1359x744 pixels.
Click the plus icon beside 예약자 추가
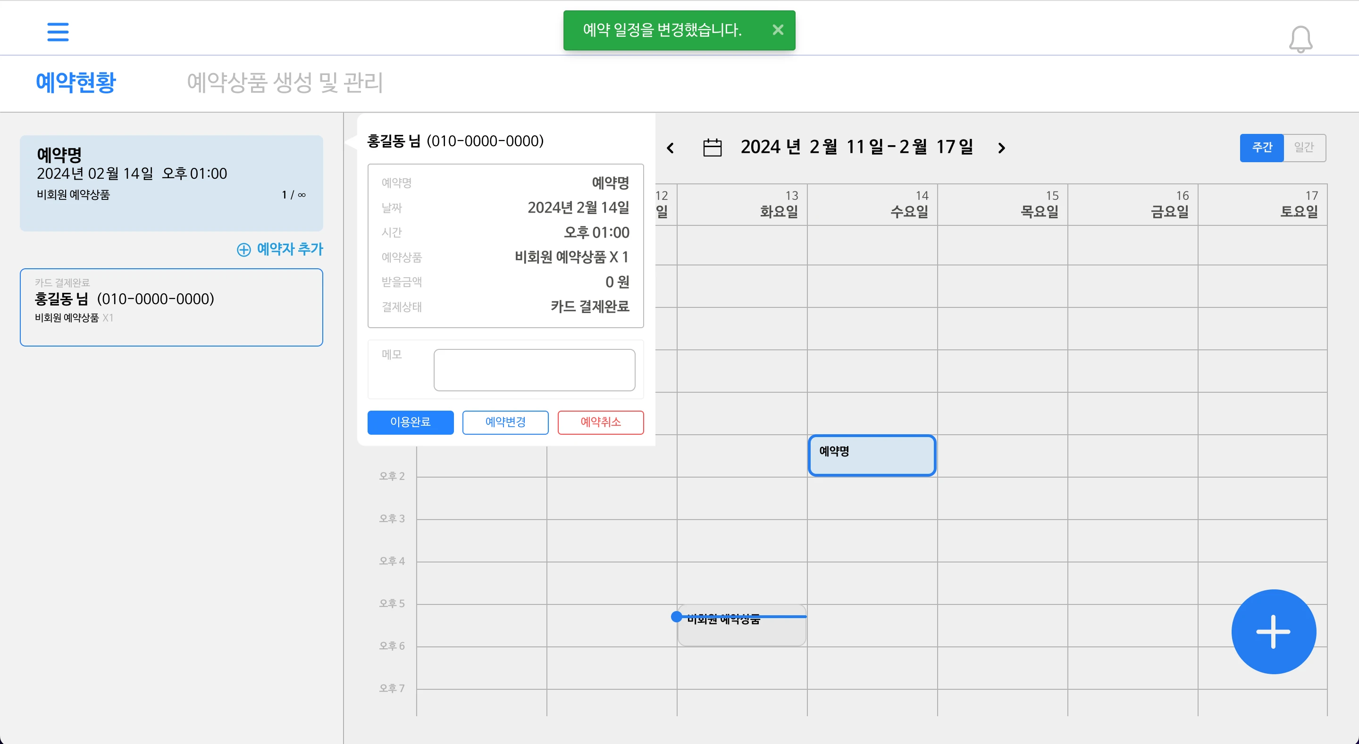tap(244, 250)
